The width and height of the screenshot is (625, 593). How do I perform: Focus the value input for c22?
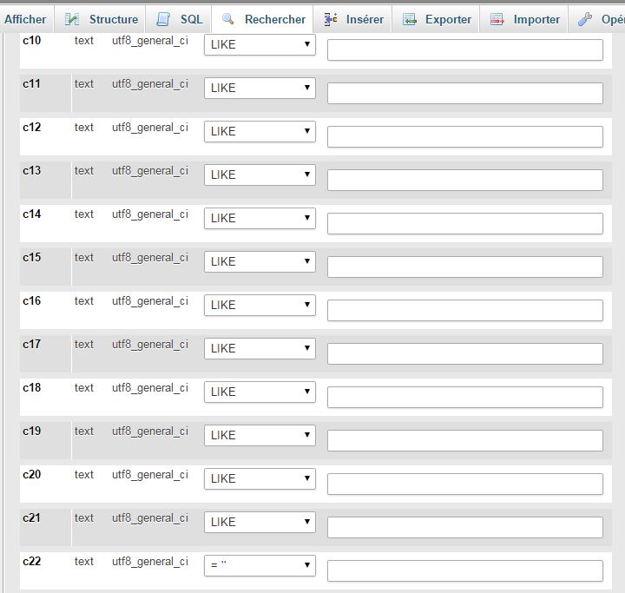click(x=465, y=571)
